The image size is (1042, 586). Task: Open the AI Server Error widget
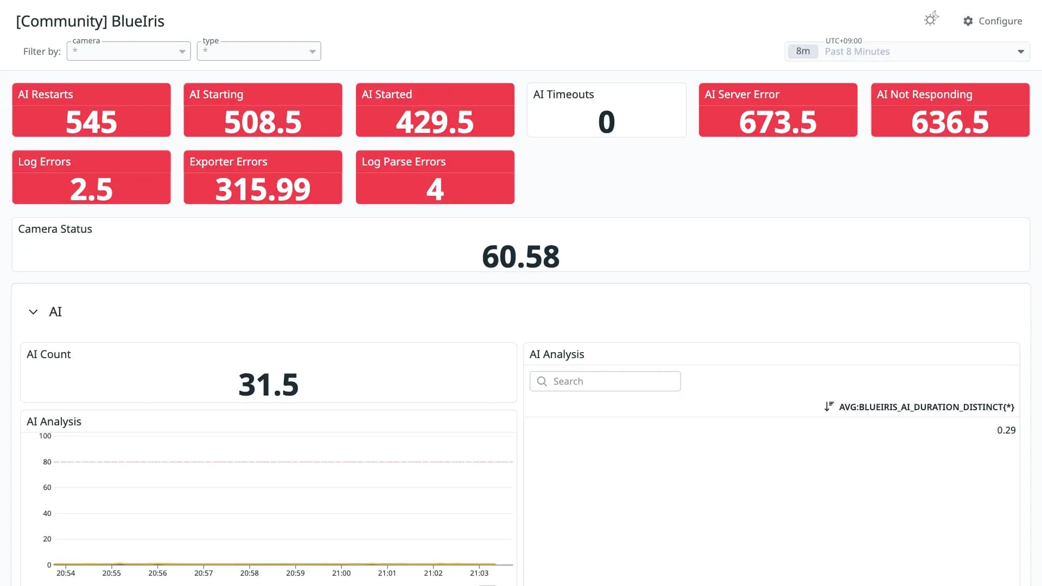(778, 110)
